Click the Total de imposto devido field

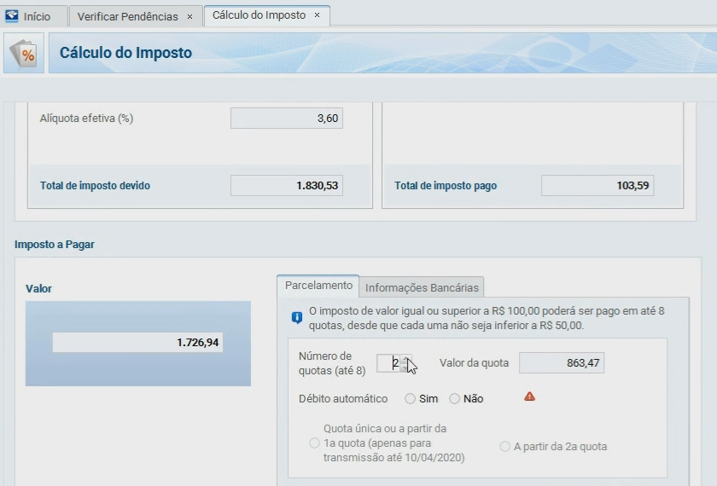click(286, 185)
